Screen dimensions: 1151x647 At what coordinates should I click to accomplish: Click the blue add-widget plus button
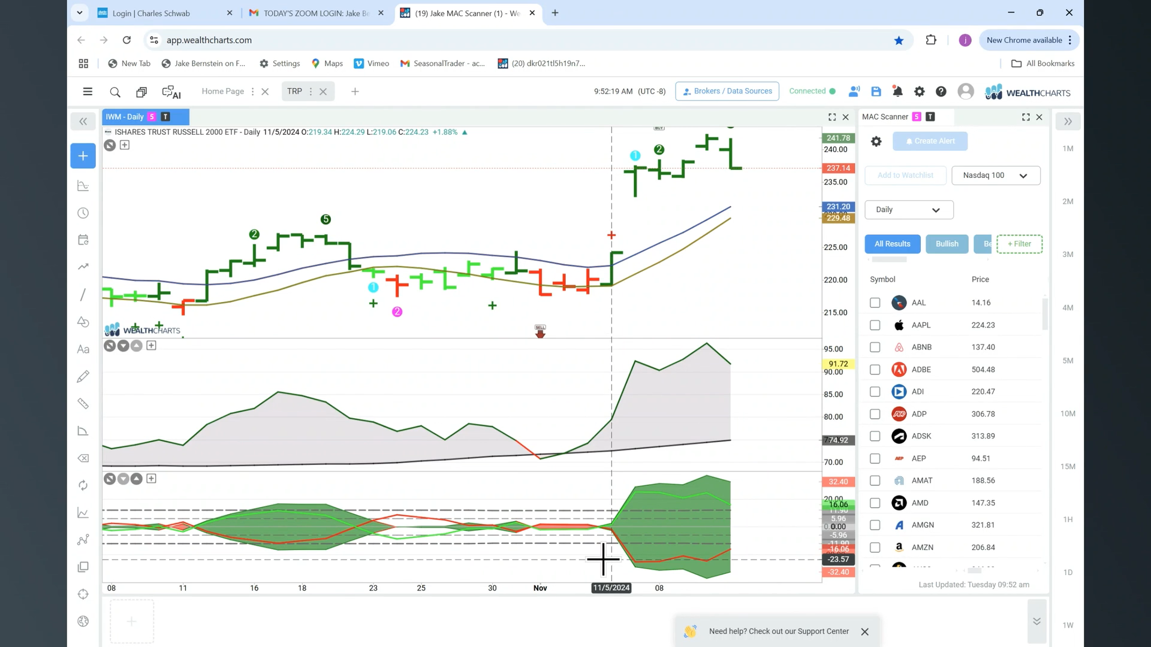coord(83,156)
